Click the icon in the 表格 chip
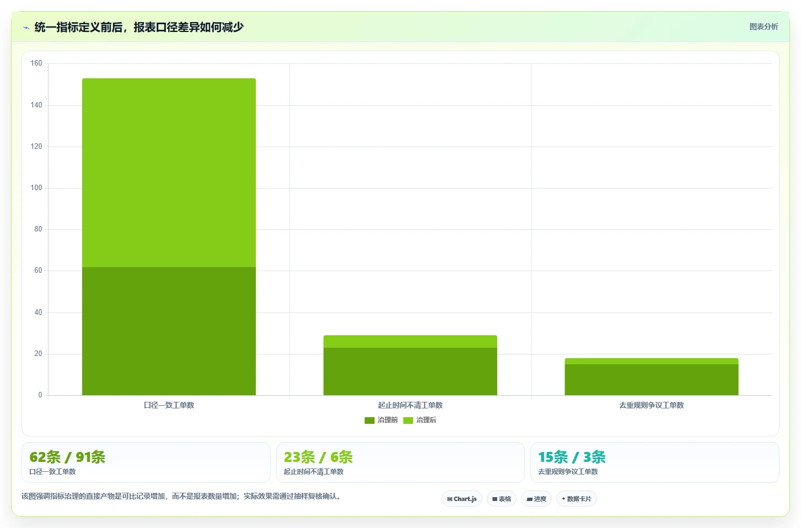 (x=495, y=499)
